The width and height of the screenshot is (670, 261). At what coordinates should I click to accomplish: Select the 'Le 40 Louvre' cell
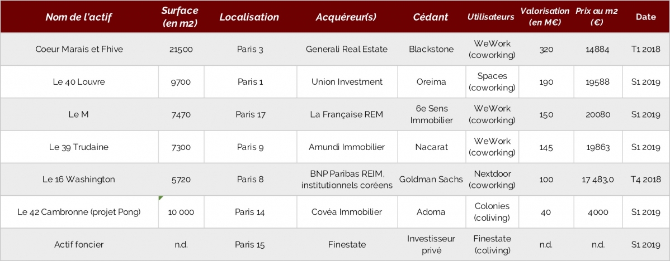click(x=79, y=82)
